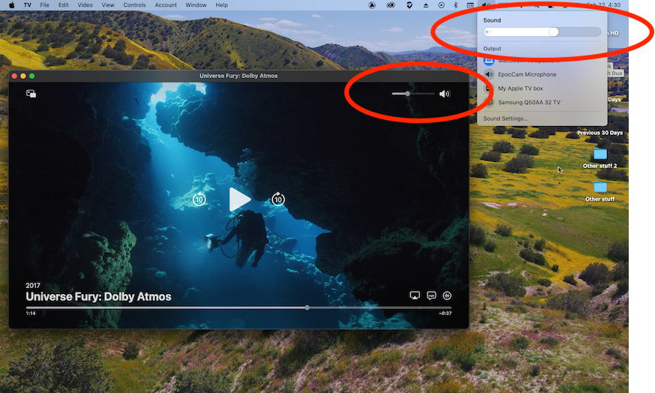Click the menu bar clock

click(x=604, y=5)
